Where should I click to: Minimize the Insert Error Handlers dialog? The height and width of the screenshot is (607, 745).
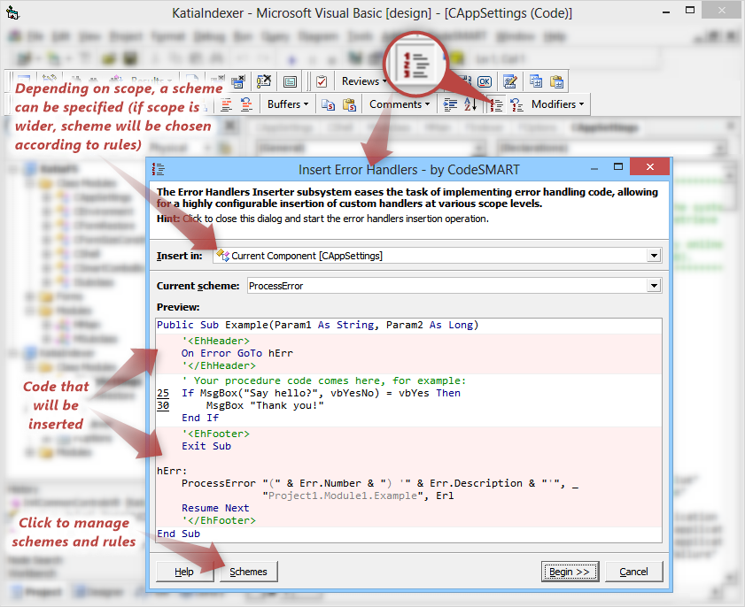[x=594, y=168]
